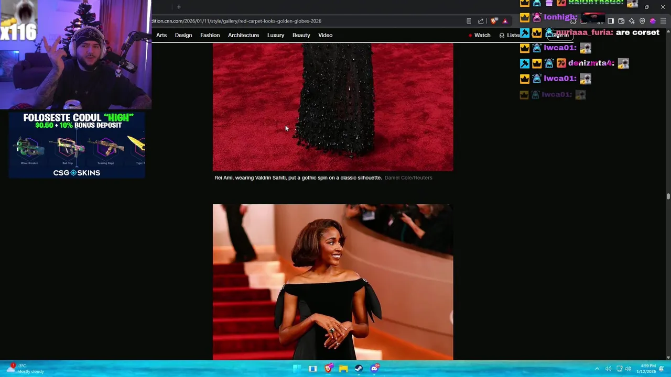Open the weather widget on taskbar
The height and width of the screenshot is (377, 671).
click(24, 369)
